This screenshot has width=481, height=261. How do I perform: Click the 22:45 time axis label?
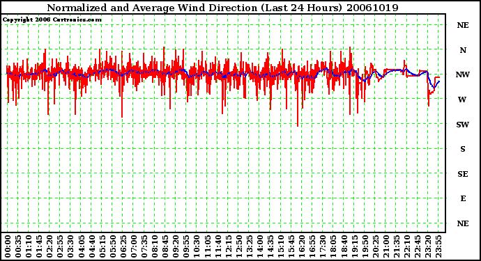pos(417,246)
